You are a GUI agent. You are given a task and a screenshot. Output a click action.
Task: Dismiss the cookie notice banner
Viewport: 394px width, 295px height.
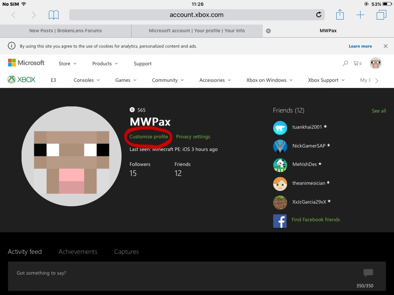pos(386,46)
